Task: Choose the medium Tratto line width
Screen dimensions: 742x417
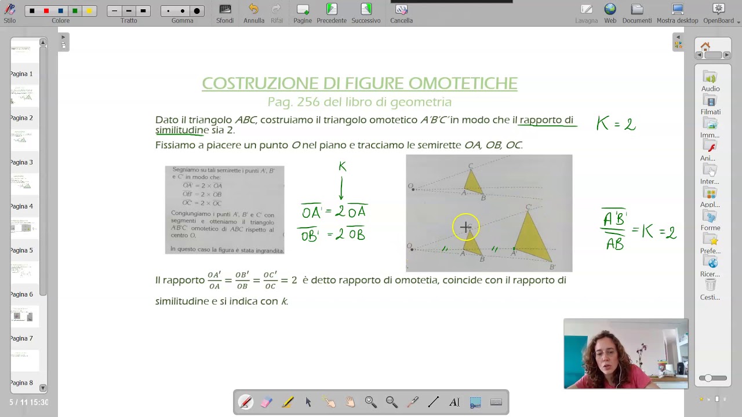Action: pyautogui.click(x=129, y=11)
